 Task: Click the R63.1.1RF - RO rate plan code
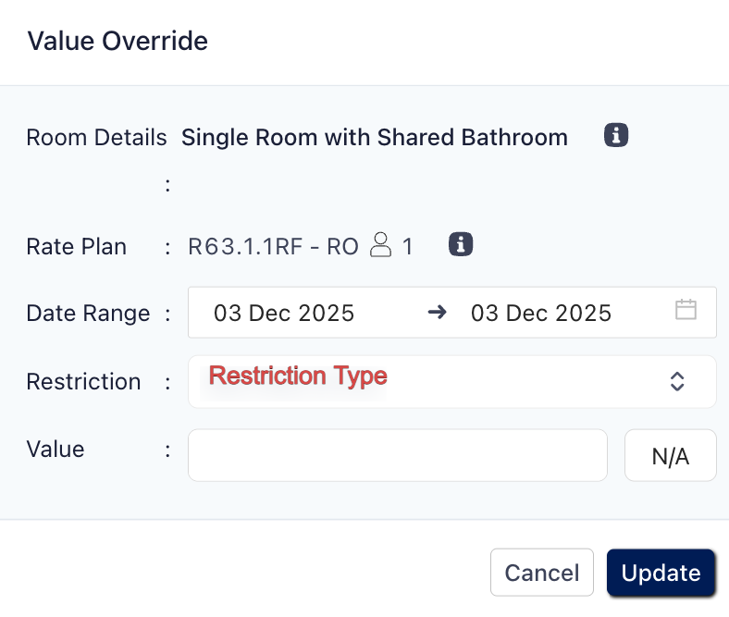(x=273, y=246)
